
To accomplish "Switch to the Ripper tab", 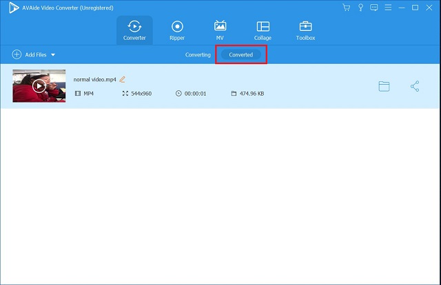I will (177, 30).
